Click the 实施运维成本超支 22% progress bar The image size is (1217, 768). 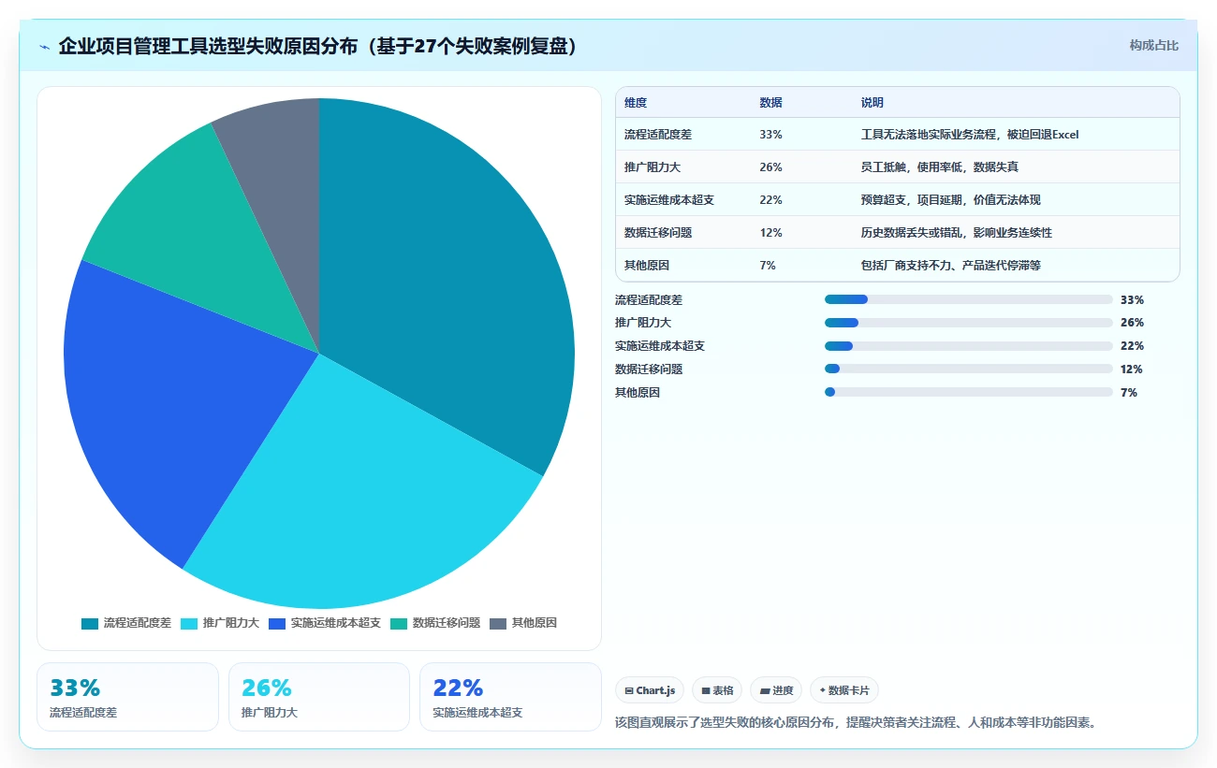pos(968,346)
